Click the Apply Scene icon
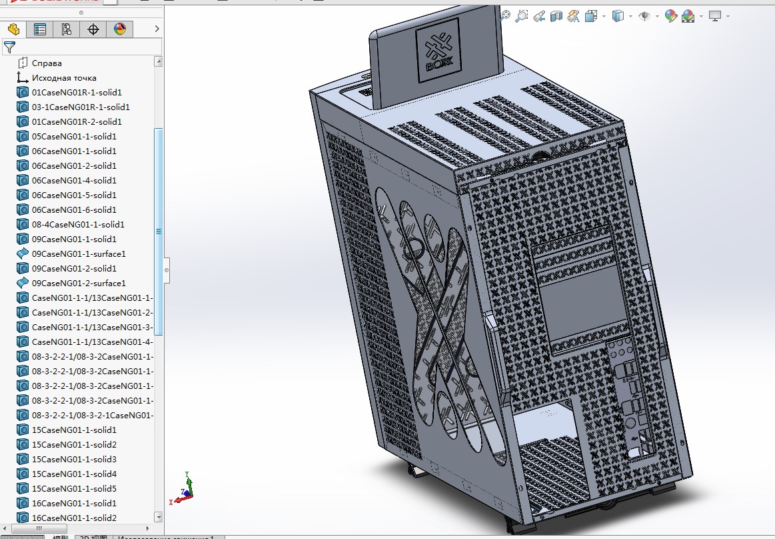 click(x=688, y=16)
